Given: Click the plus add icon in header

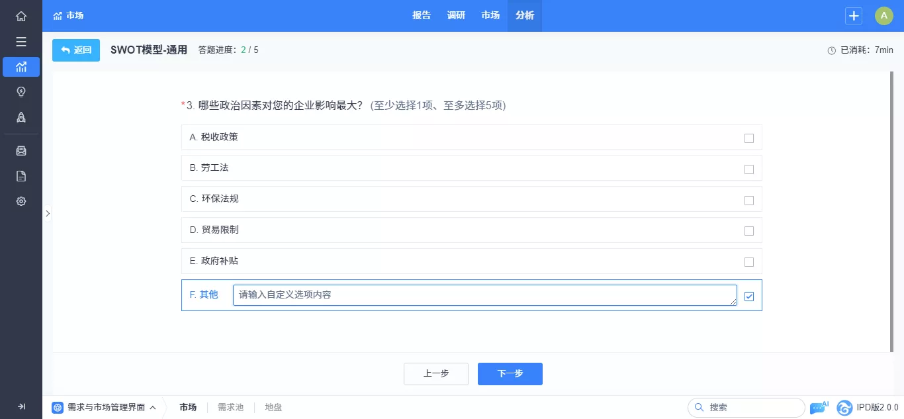Looking at the screenshot, I should click(x=854, y=16).
